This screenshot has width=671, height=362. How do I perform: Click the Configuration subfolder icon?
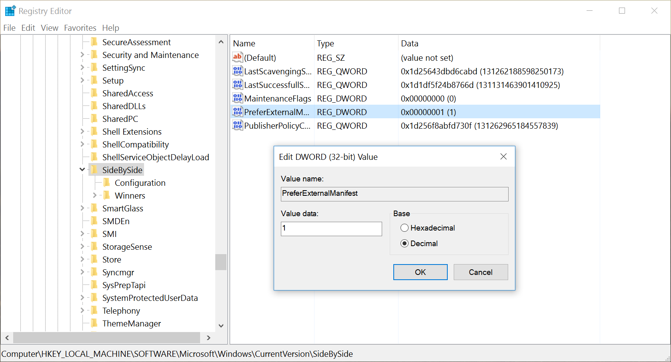107,183
